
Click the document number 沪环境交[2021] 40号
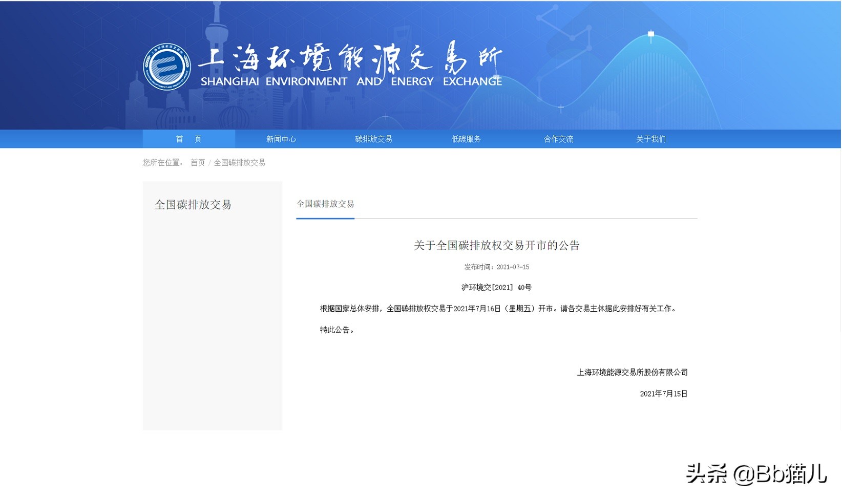(x=496, y=287)
